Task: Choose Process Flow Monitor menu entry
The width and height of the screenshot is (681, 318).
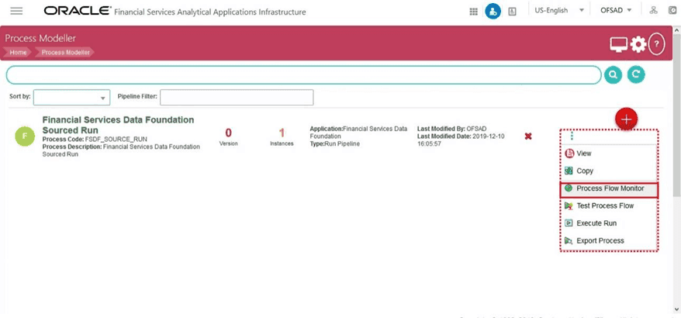Action: coord(609,189)
